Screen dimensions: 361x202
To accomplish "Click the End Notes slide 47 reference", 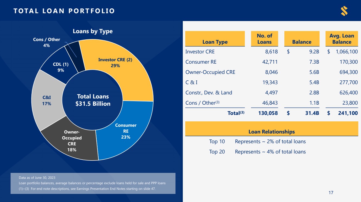I will 87,189.
